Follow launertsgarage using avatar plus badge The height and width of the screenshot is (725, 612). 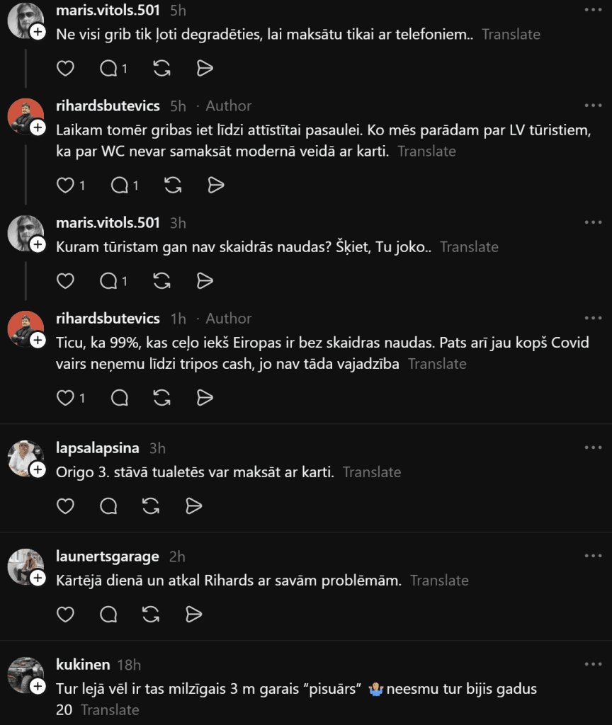coord(38,578)
